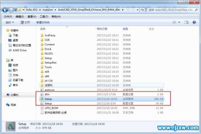This screenshot has width=201, height=134.
Task: Click the Forward navigation arrow
Action: 11,10
